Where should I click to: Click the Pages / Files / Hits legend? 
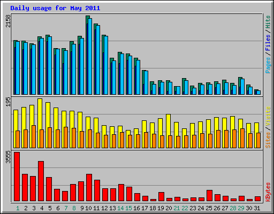(x=268, y=44)
